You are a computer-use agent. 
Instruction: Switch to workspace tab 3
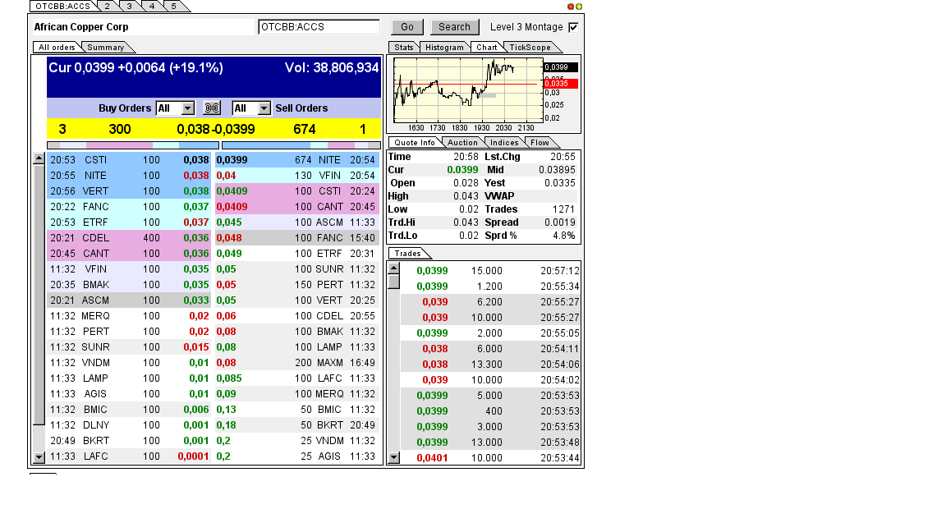coord(129,6)
